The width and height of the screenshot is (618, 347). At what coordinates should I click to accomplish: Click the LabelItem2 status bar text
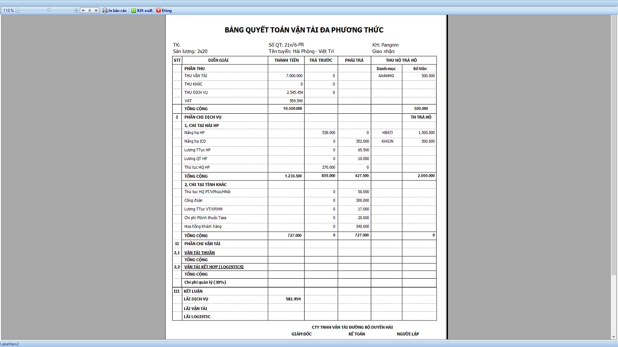(x=9, y=344)
